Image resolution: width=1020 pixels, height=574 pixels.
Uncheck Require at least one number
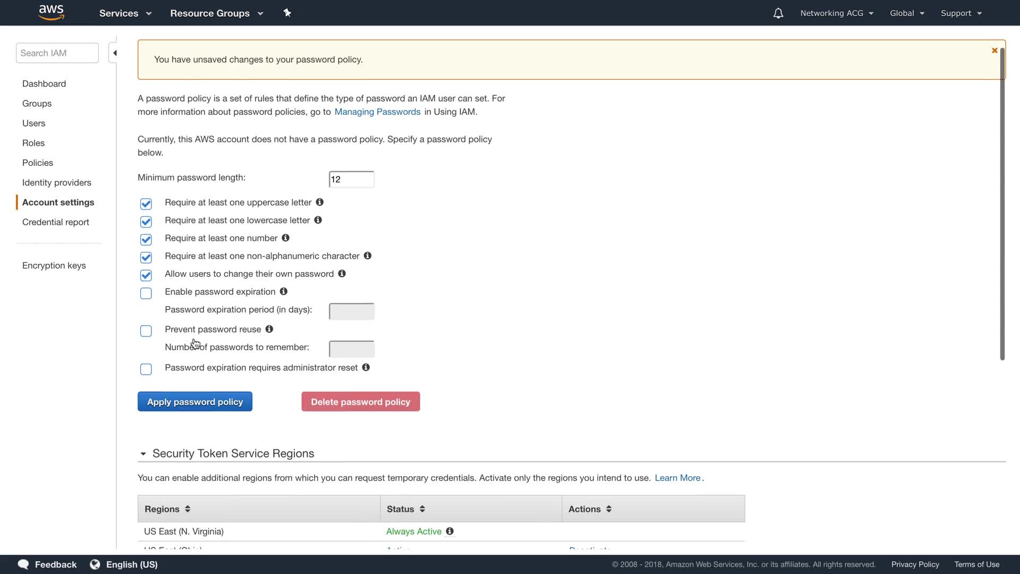click(146, 240)
